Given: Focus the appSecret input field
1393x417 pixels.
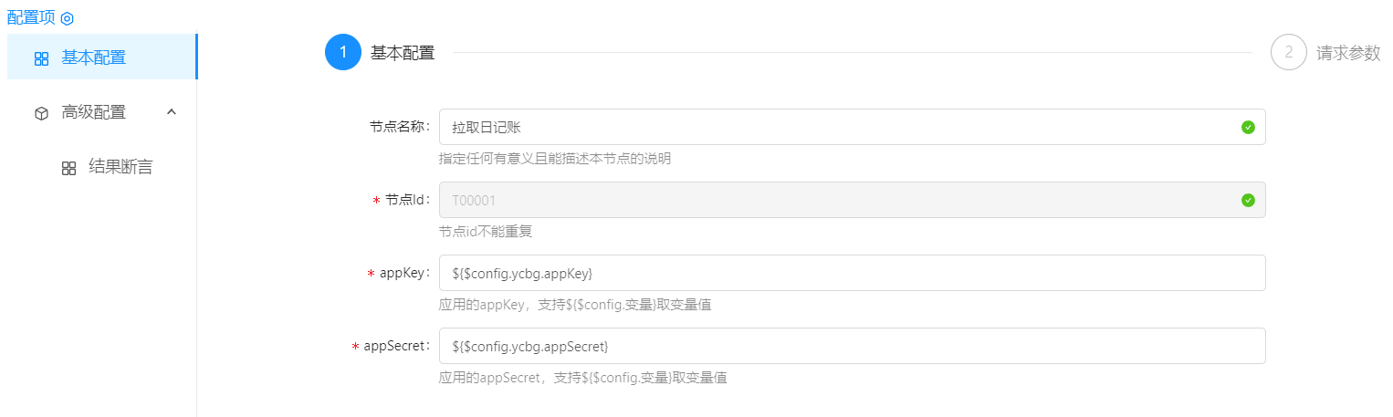Looking at the screenshot, I should pyautogui.click(x=852, y=347).
